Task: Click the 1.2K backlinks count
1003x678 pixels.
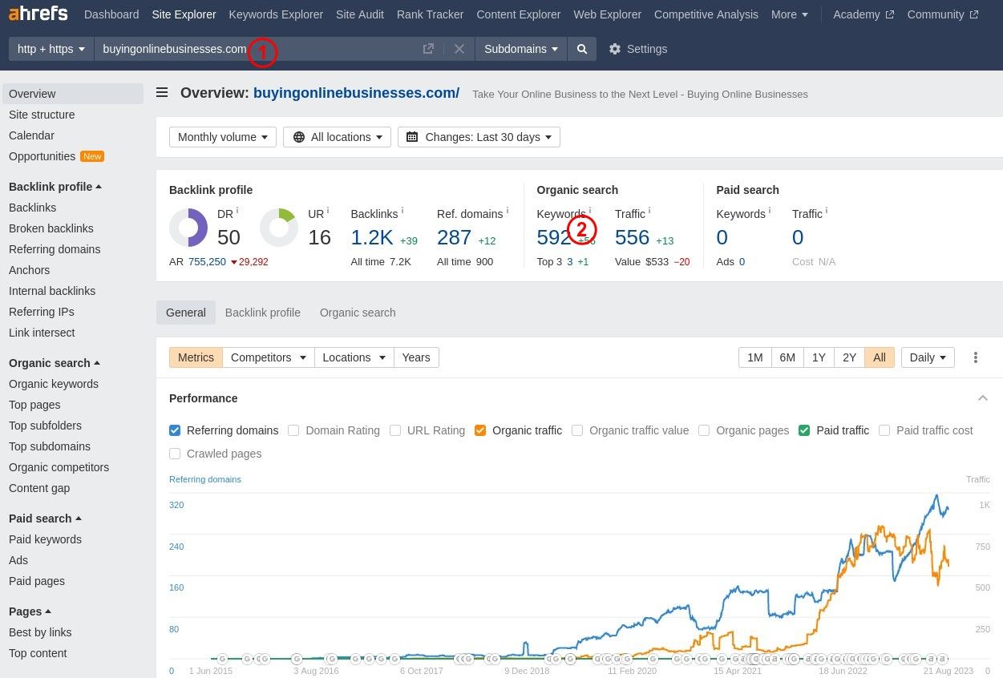Action: click(x=372, y=237)
